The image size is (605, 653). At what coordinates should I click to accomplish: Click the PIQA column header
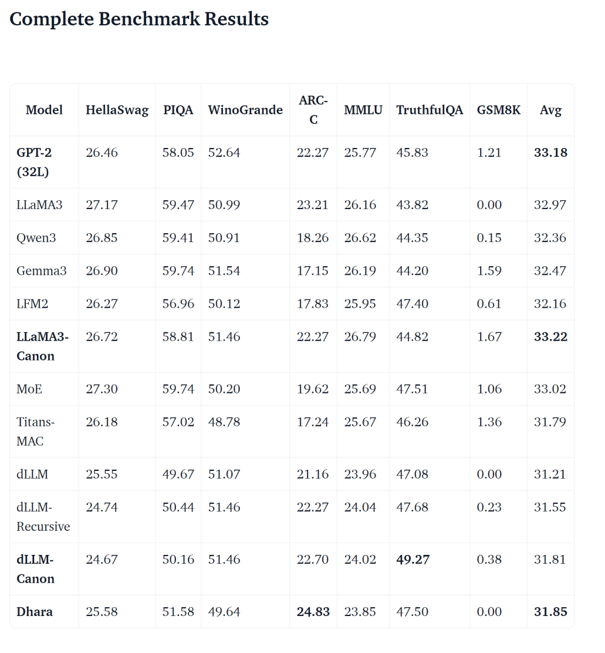pos(178,110)
